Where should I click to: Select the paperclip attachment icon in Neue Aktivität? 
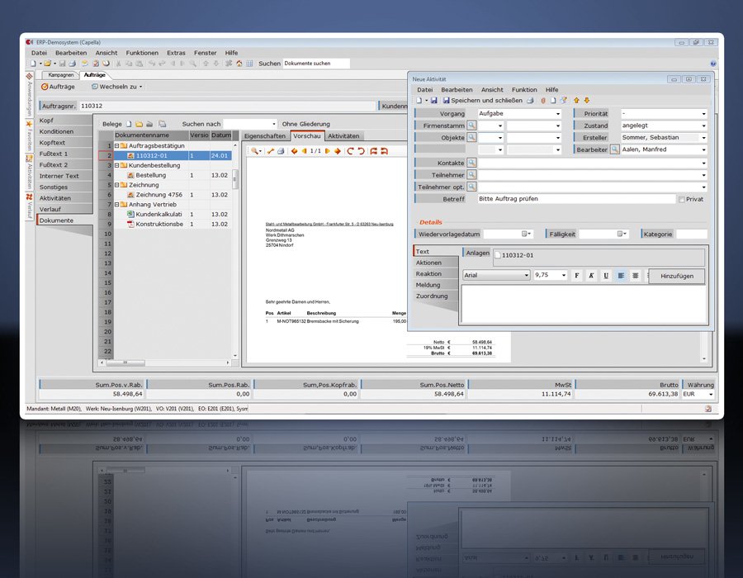pos(542,102)
